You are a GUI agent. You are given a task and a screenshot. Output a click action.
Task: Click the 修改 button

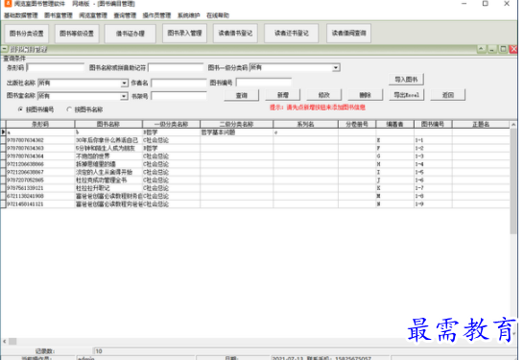point(323,95)
